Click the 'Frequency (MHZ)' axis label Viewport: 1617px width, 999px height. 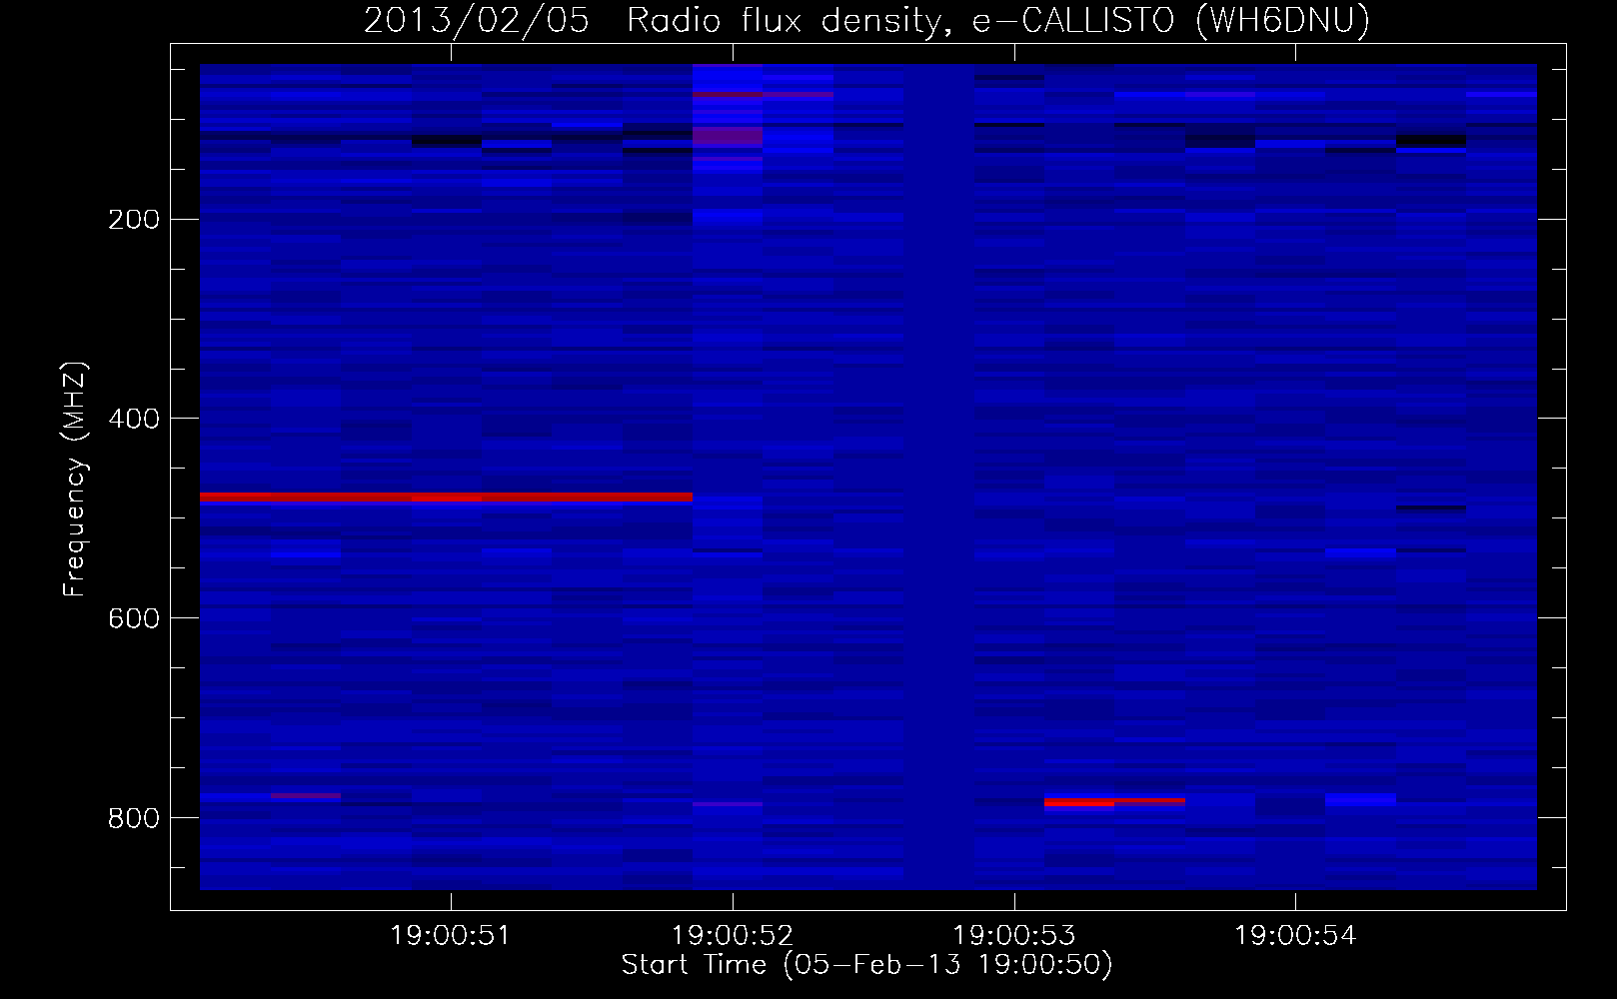point(74,480)
